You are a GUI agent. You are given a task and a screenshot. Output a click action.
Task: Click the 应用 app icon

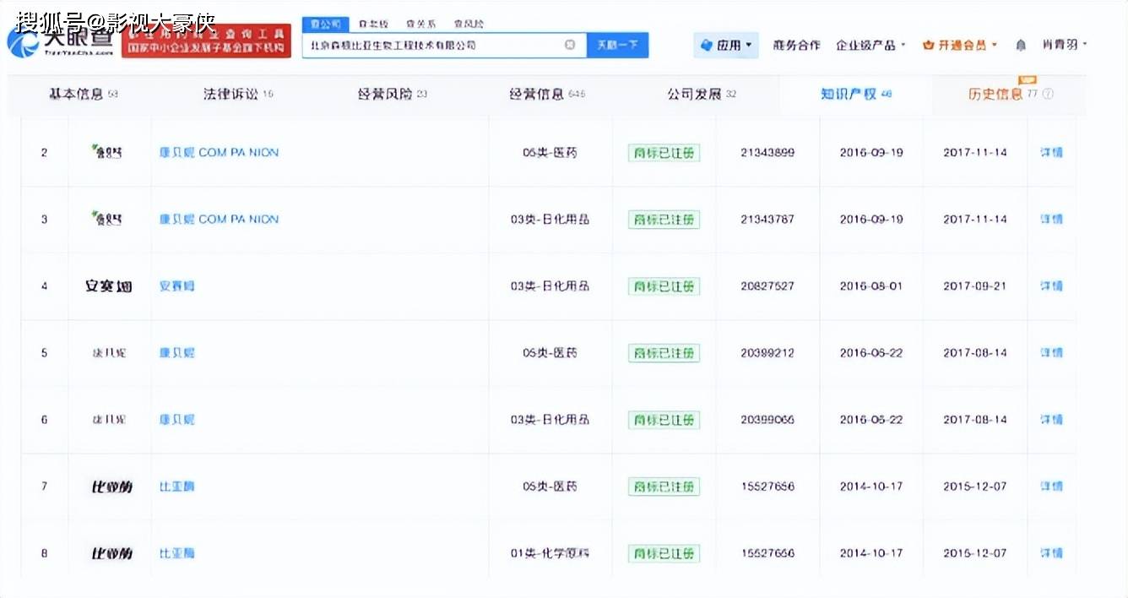point(707,45)
